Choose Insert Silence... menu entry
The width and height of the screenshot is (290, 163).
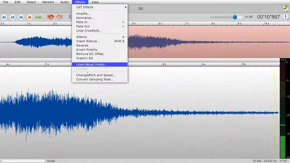pos(100,41)
